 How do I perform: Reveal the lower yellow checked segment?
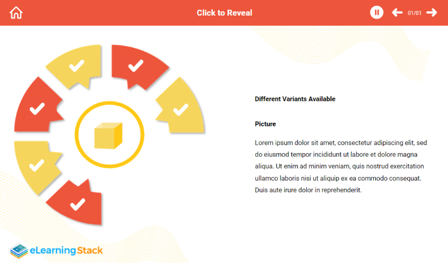36,165
